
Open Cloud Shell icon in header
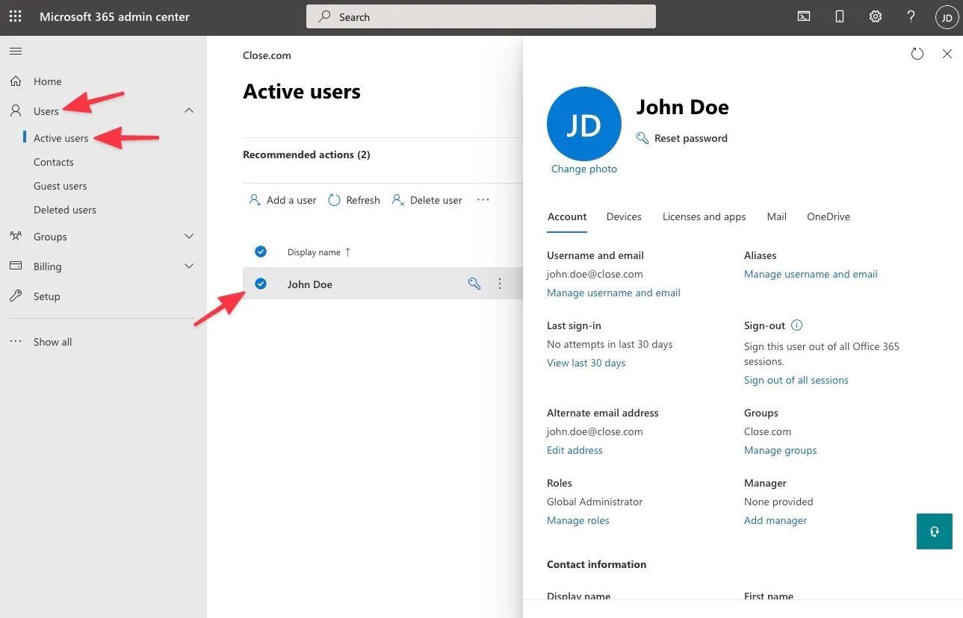tap(804, 16)
